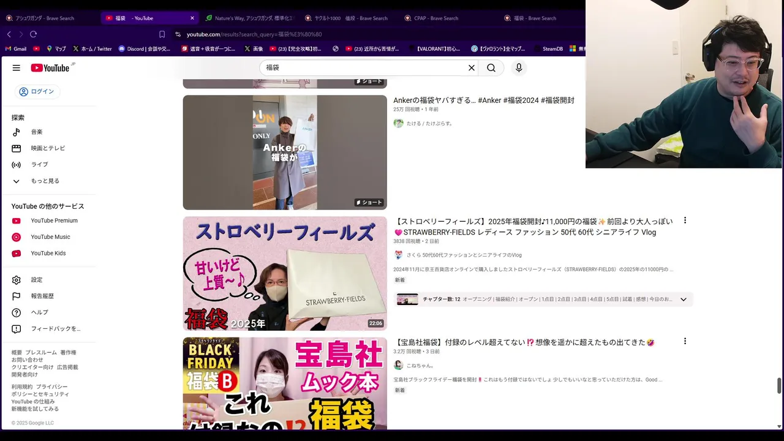Start voice search with the microphone
784x441 pixels.
tap(519, 68)
